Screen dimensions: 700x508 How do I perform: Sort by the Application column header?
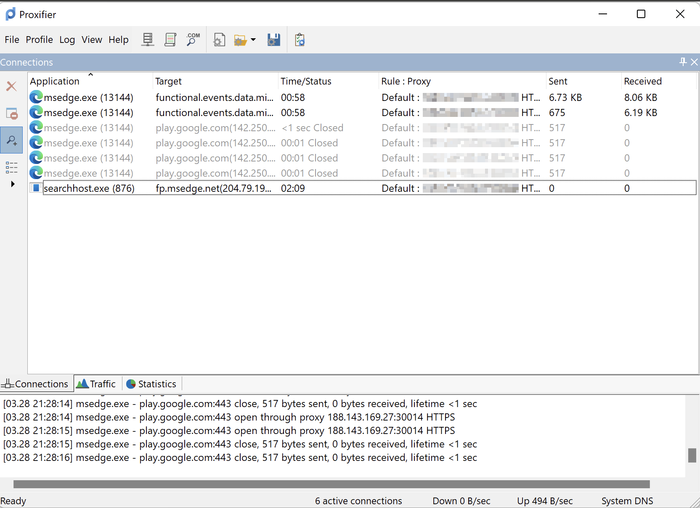click(90, 81)
